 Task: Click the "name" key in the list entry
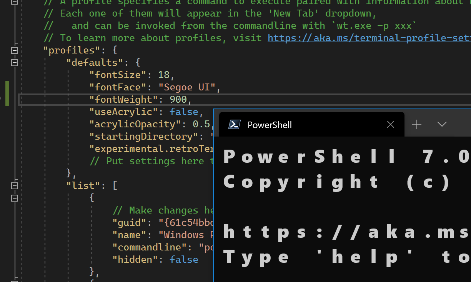point(130,235)
